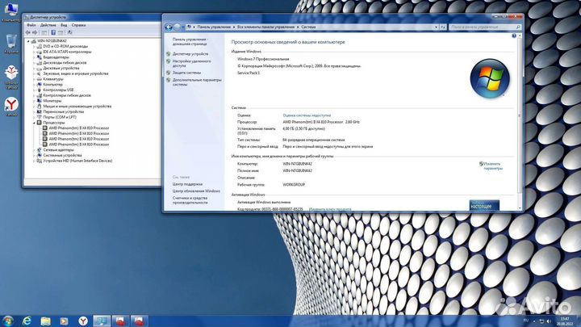Open Настройка удаленного доступа link
Viewport: 581px width, 327px height.
pos(191,64)
